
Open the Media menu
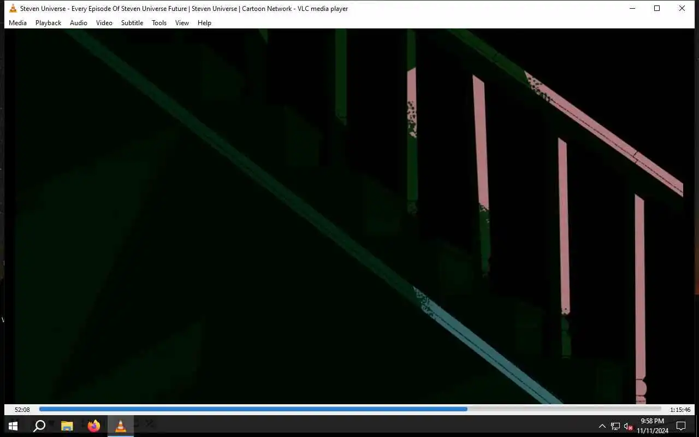(17, 23)
